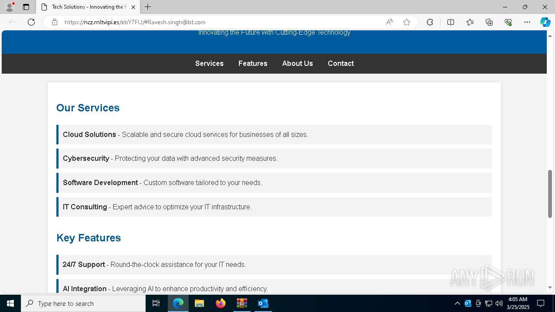Open Edge from taskbar
Image resolution: width=555 pixels, height=312 pixels.
coord(178,303)
